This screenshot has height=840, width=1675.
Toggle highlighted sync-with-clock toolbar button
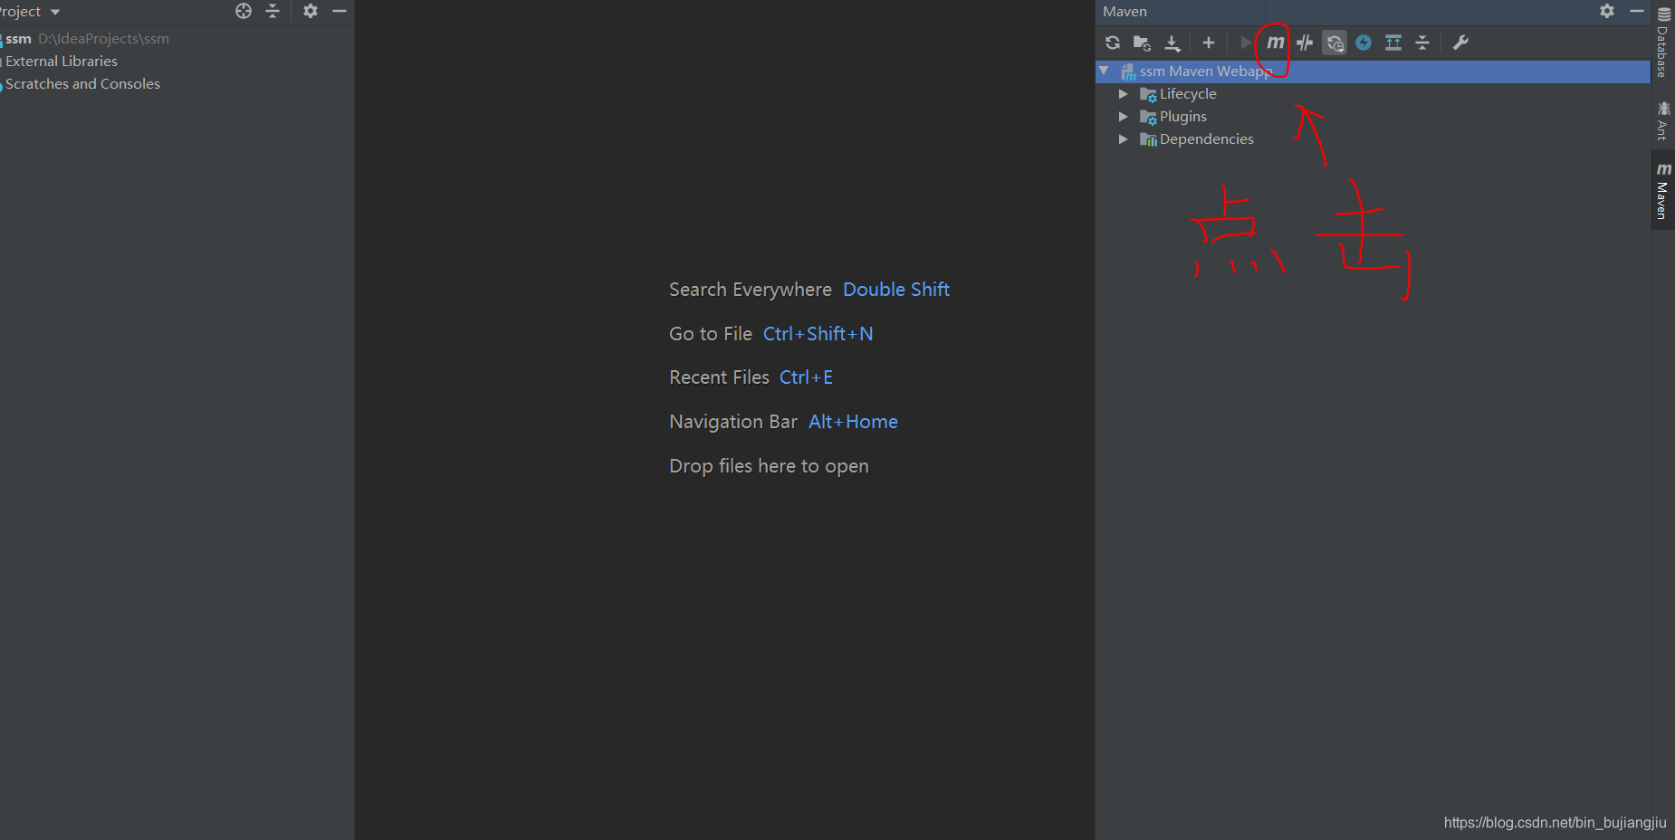click(1335, 43)
